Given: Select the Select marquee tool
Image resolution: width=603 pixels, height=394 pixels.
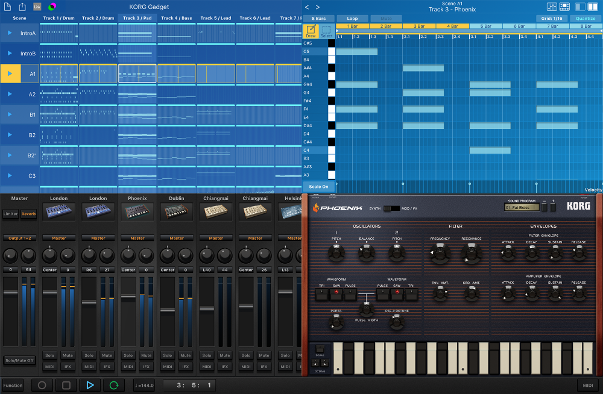Looking at the screenshot, I should (326, 31).
